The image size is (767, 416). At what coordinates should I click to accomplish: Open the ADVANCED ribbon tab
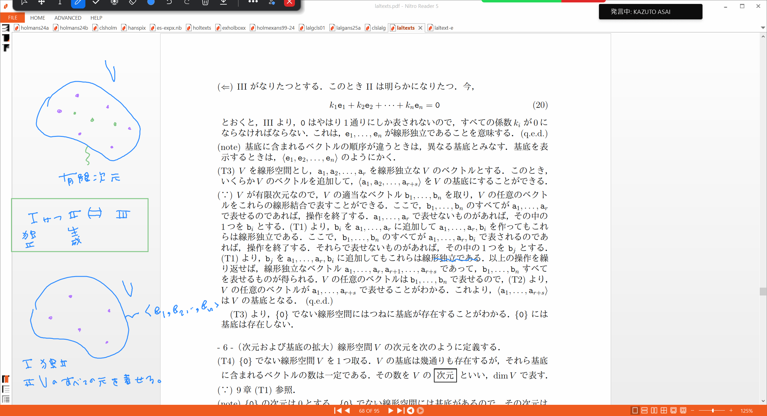pos(68,18)
